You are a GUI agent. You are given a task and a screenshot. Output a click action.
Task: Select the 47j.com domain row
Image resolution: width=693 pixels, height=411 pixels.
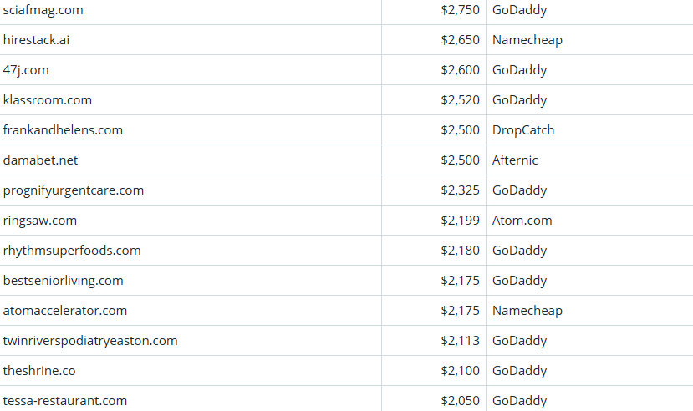(x=26, y=70)
